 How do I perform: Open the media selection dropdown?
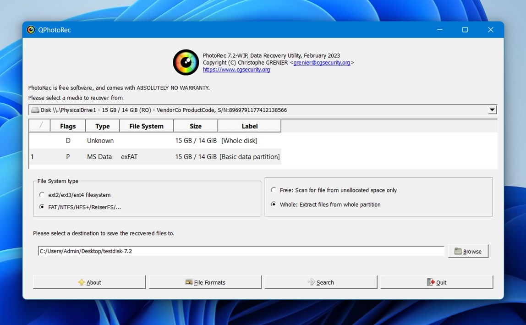(492, 110)
